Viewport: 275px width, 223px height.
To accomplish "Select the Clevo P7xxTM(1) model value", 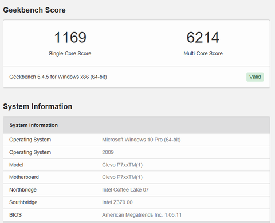I will (x=122, y=165).
